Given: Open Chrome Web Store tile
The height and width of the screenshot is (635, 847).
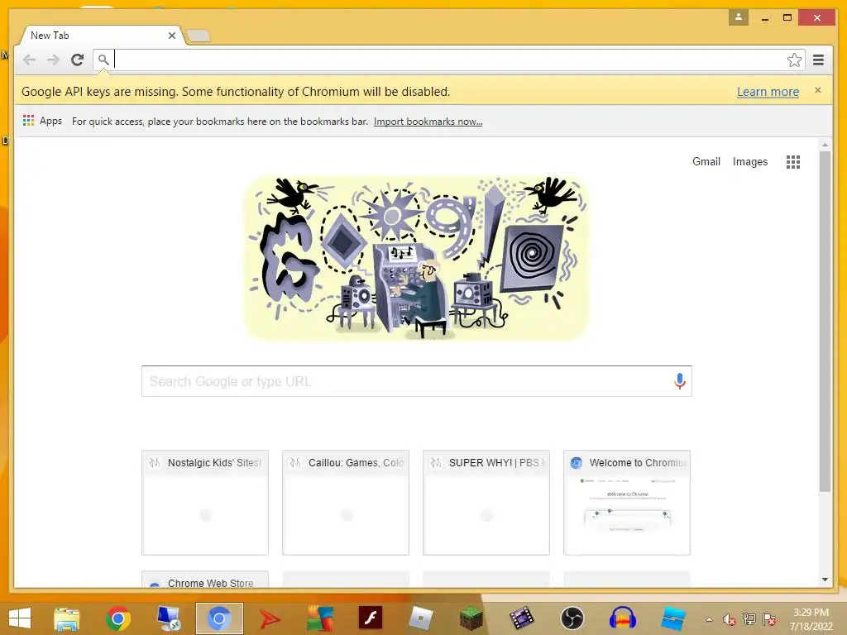Looking at the screenshot, I should coord(205,580).
